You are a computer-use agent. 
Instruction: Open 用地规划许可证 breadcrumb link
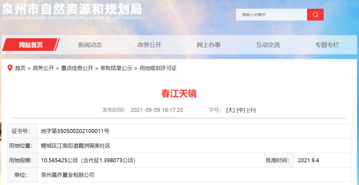click(158, 68)
